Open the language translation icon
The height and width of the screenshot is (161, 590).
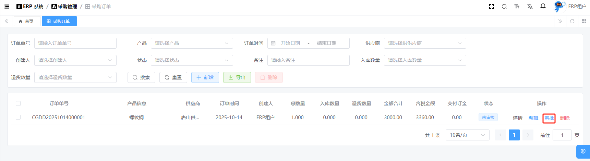(x=530, y=7)
